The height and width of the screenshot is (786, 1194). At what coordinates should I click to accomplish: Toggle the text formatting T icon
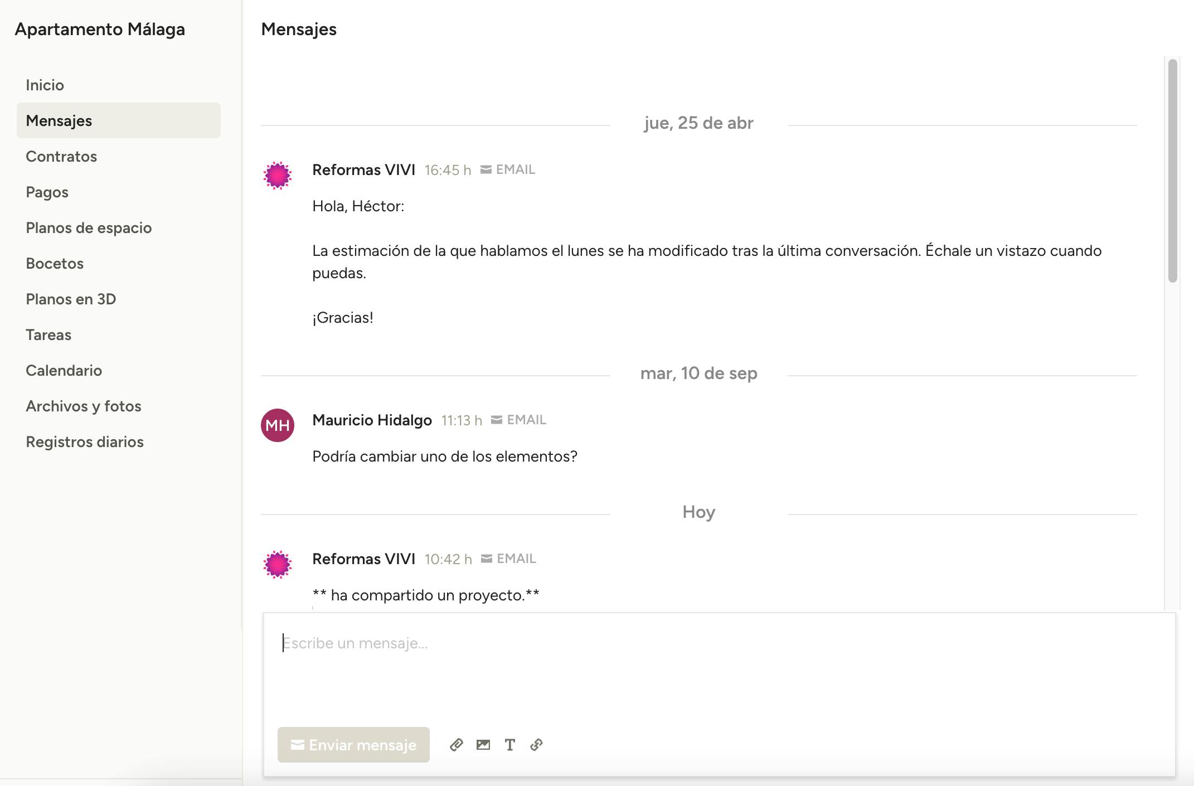coord(509,745)
